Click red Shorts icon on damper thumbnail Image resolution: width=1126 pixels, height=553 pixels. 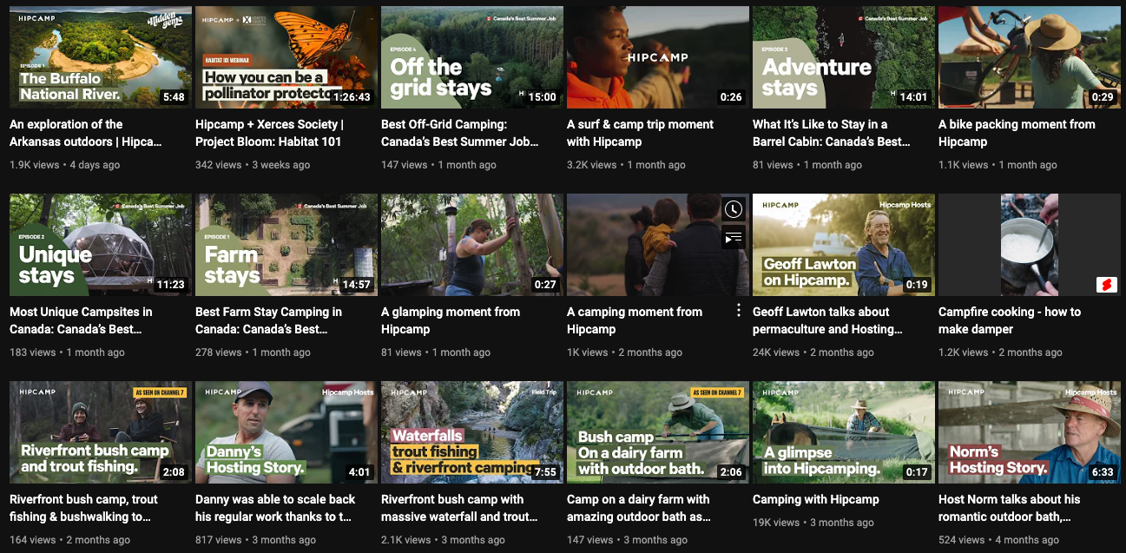(x=1106, y=285)
